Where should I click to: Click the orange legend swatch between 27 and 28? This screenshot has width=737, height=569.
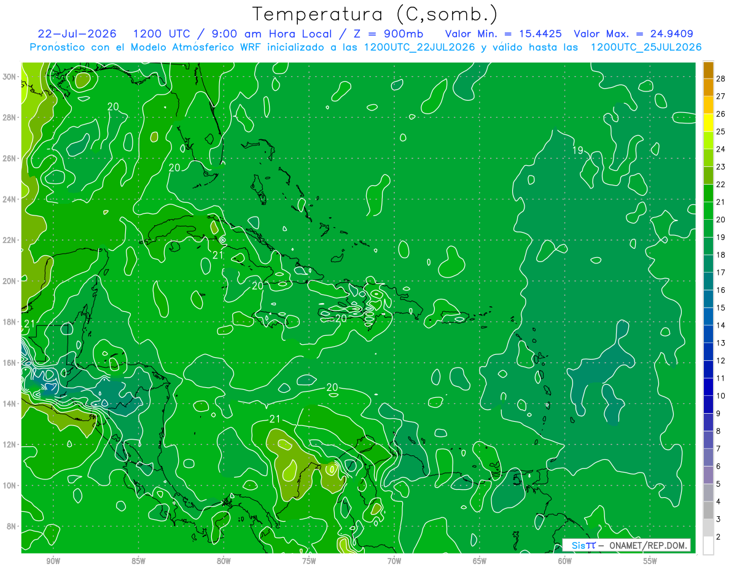708,87
